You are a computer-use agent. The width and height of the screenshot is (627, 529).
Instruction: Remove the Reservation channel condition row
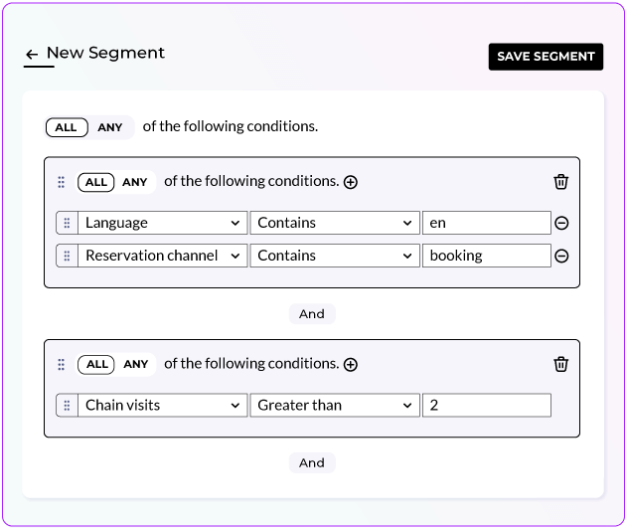point(561,257)
